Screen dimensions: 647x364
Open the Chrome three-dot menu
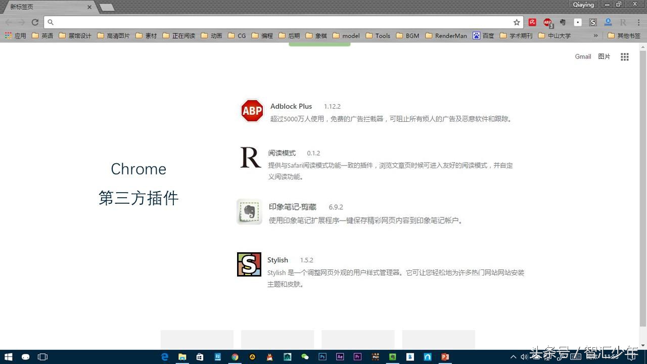tap(638, 22)
